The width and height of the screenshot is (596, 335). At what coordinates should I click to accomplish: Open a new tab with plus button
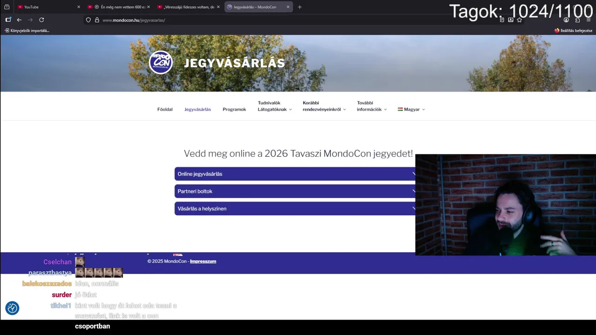pyautogui.click(x=299, y=7)
